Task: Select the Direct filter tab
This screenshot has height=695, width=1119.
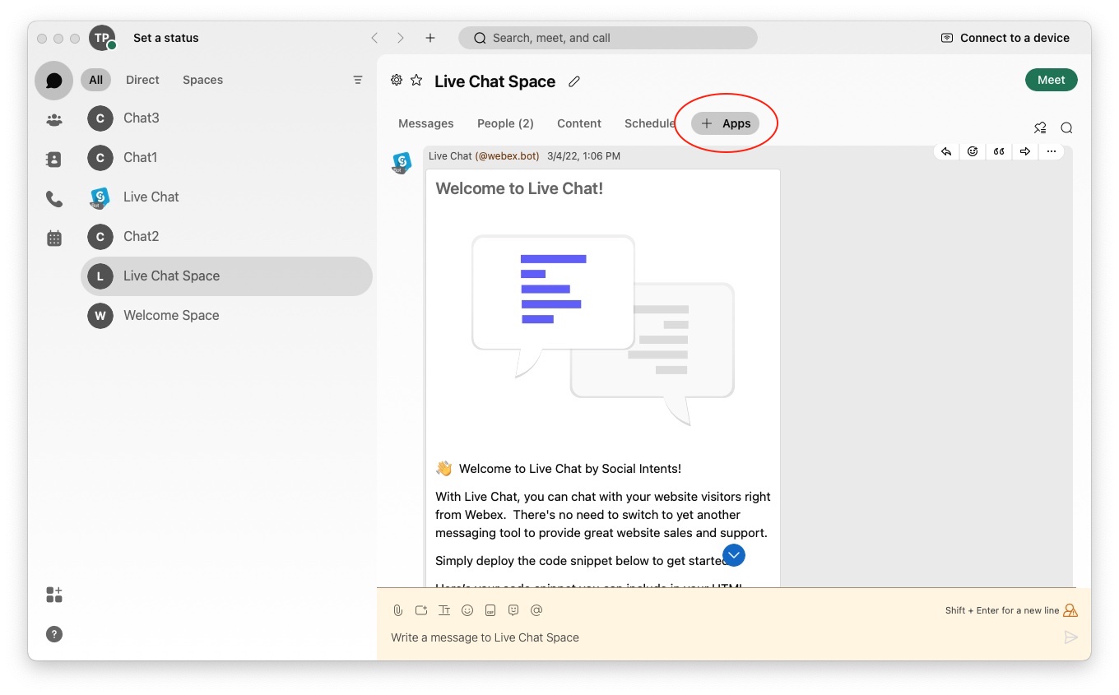Action: point(142,80)
